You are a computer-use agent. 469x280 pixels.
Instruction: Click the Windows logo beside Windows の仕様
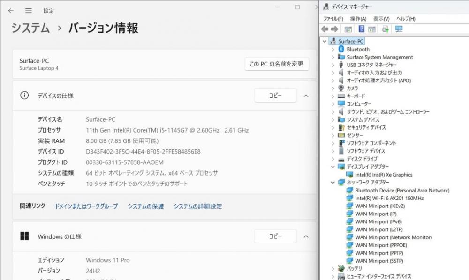coord(24,236)
